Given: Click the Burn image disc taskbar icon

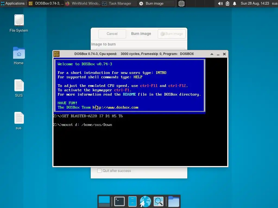Looking at the screenshot, I should coord(141,4).
